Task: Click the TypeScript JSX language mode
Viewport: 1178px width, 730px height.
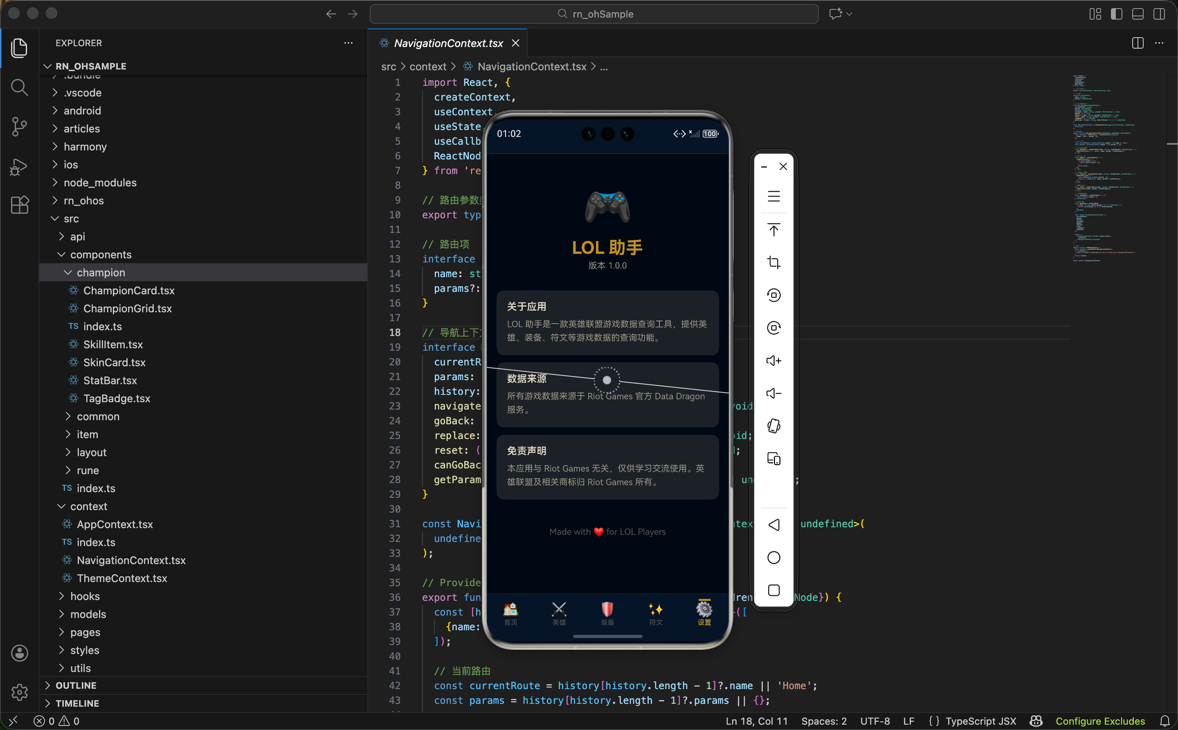Action: click(980, 721)
